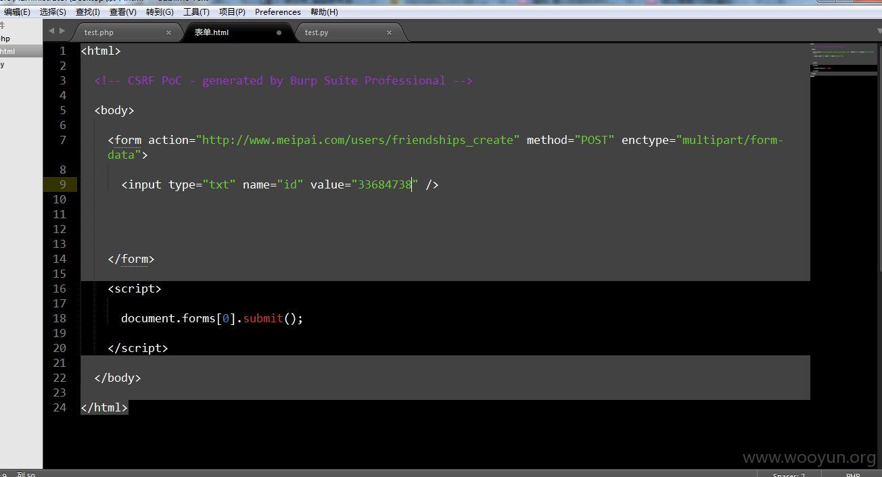Screen dimensions: 882x477
Task: Click the wrapped 'data">' text under line 7
Action: (x=128, y=155)
